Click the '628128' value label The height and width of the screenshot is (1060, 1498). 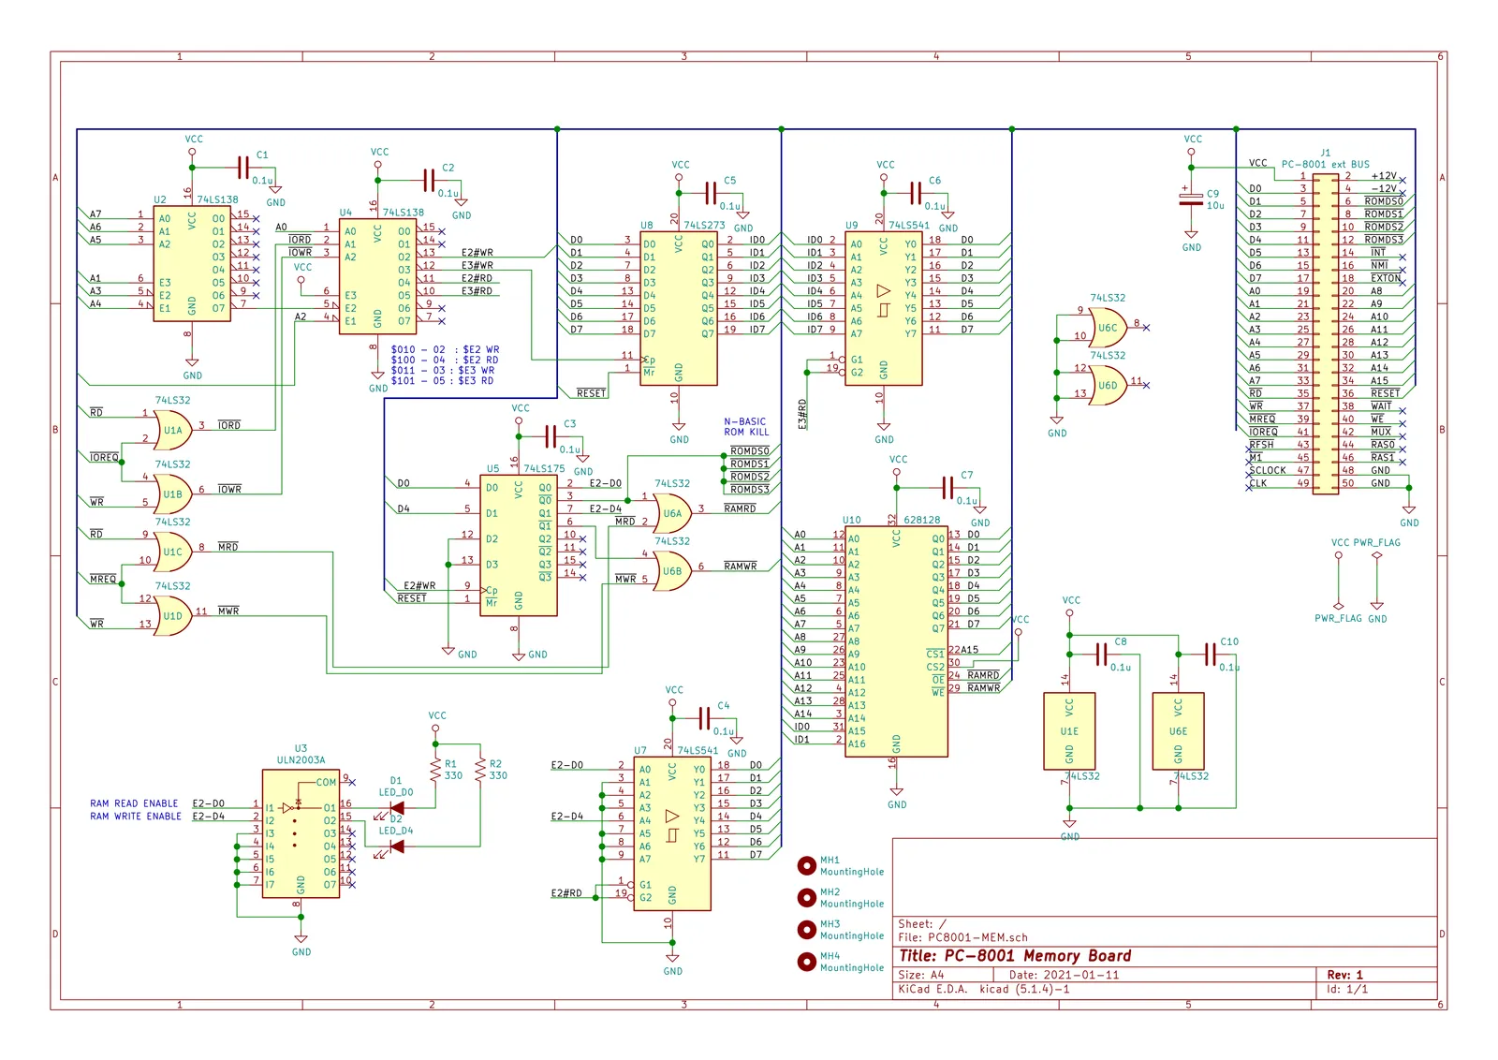point(921,520)
